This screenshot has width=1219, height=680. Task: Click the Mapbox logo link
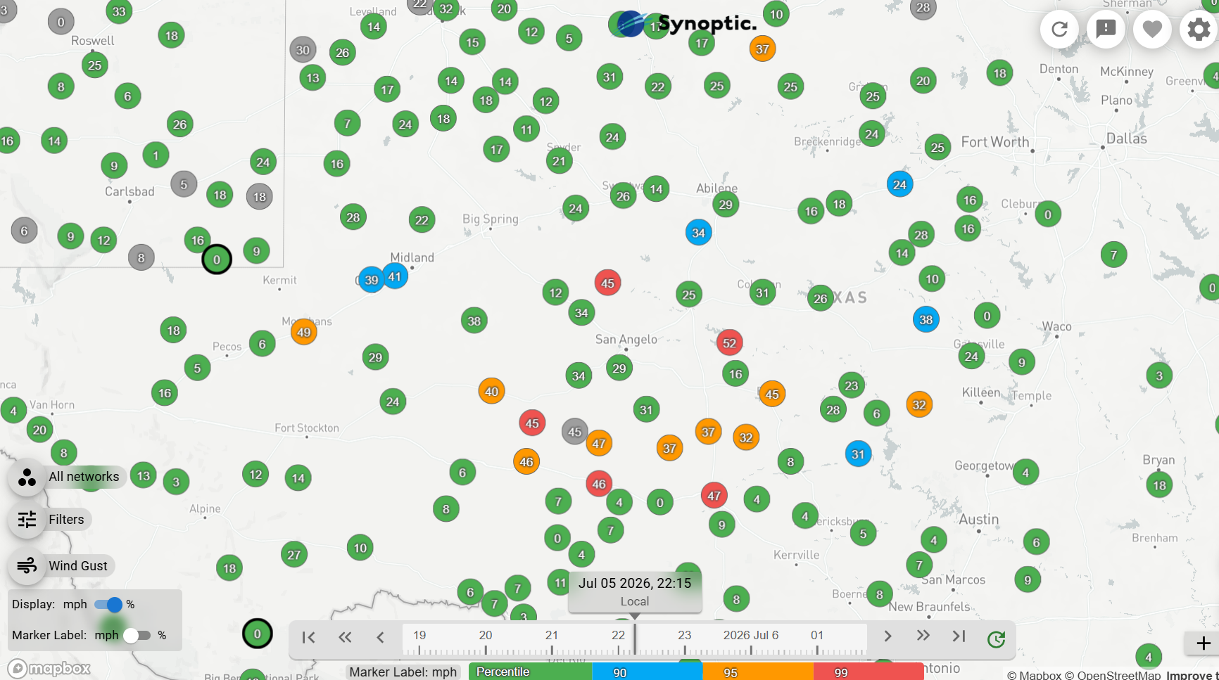click(49, 668)
